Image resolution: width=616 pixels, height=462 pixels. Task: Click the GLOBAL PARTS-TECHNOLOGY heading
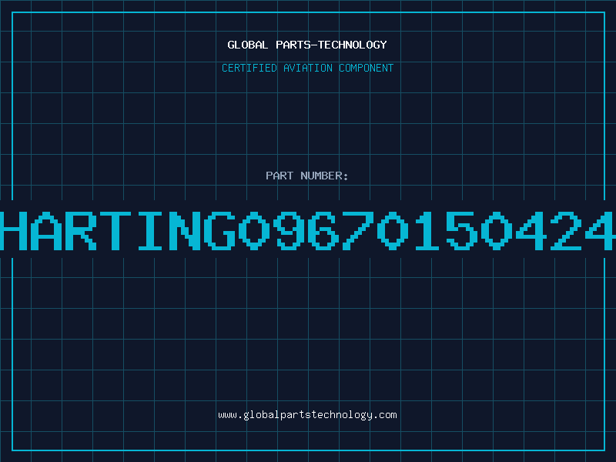pyautogui.click(x=307, y=45)
